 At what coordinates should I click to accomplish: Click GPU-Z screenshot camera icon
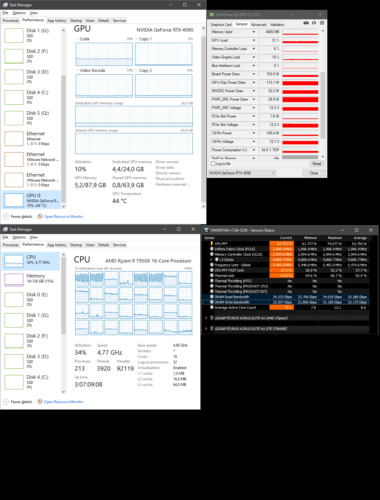(306, 23)
